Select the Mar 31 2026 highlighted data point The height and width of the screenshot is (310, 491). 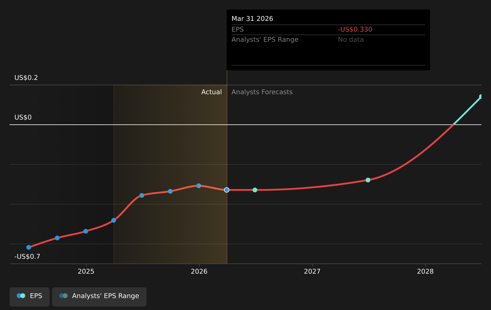tap(227, 190)
